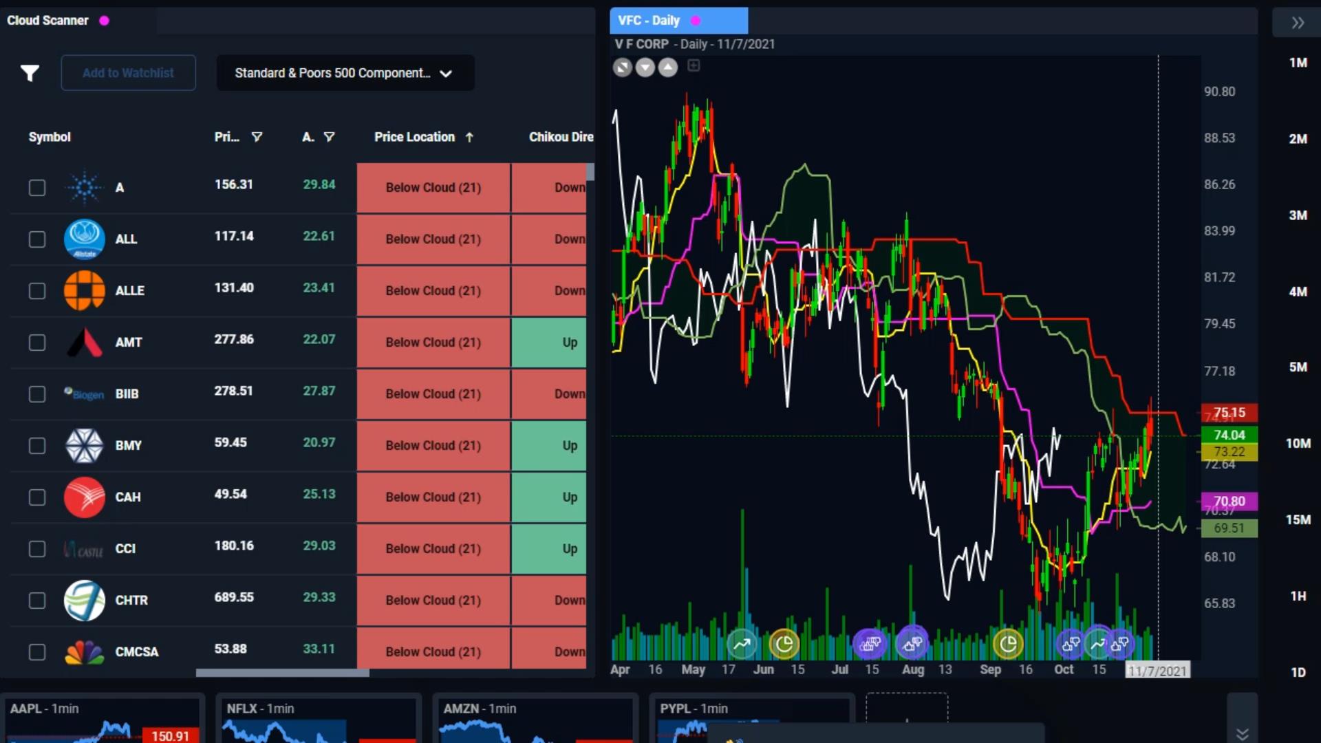The height and width of the screenshot is (743, 1321).
Task: Tick the checkbox for CCI
Action: (x=37, y=549)
